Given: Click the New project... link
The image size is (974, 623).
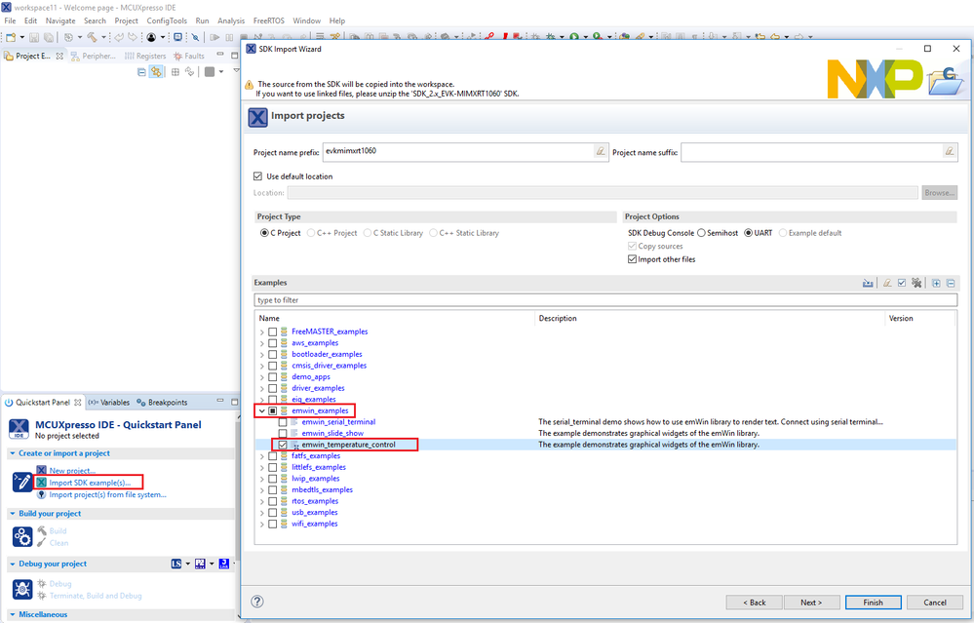Looking at the screenshot, I should tap(72, 470).
